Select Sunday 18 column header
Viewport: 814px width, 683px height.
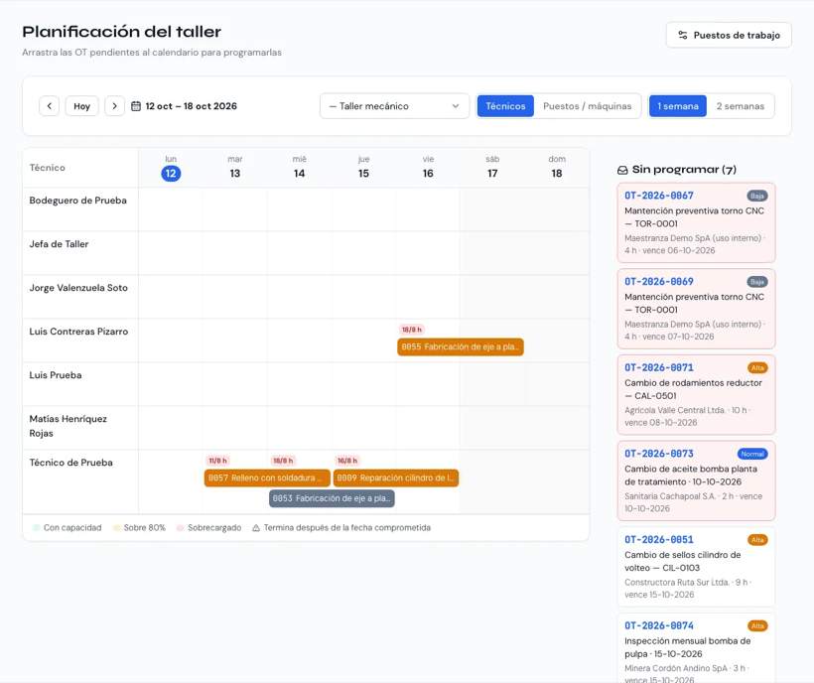pyautogui.click(x=557, y=168)
